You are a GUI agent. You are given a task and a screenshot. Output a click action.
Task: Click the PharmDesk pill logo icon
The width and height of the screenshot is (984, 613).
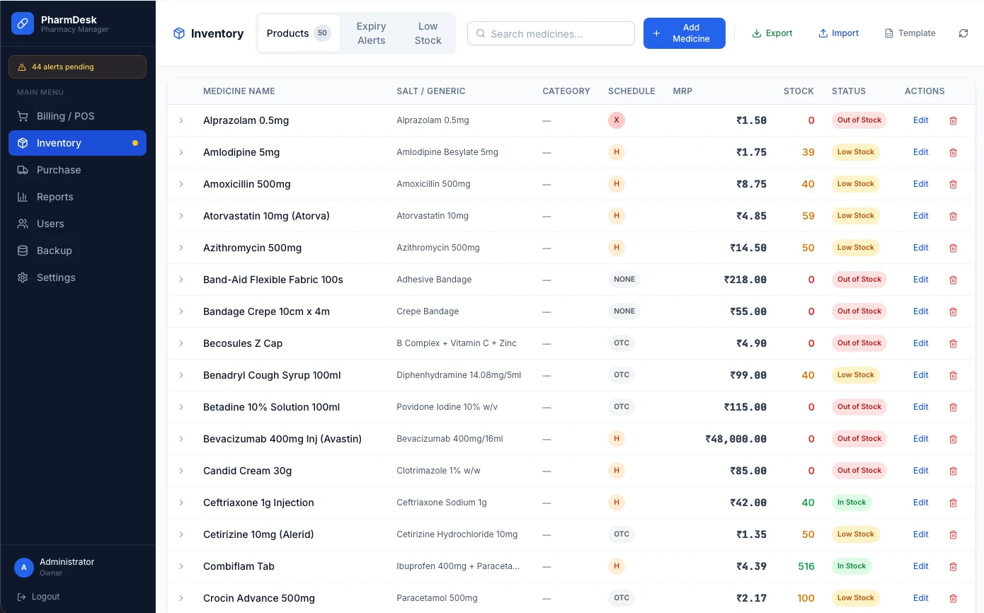point(23,23)
